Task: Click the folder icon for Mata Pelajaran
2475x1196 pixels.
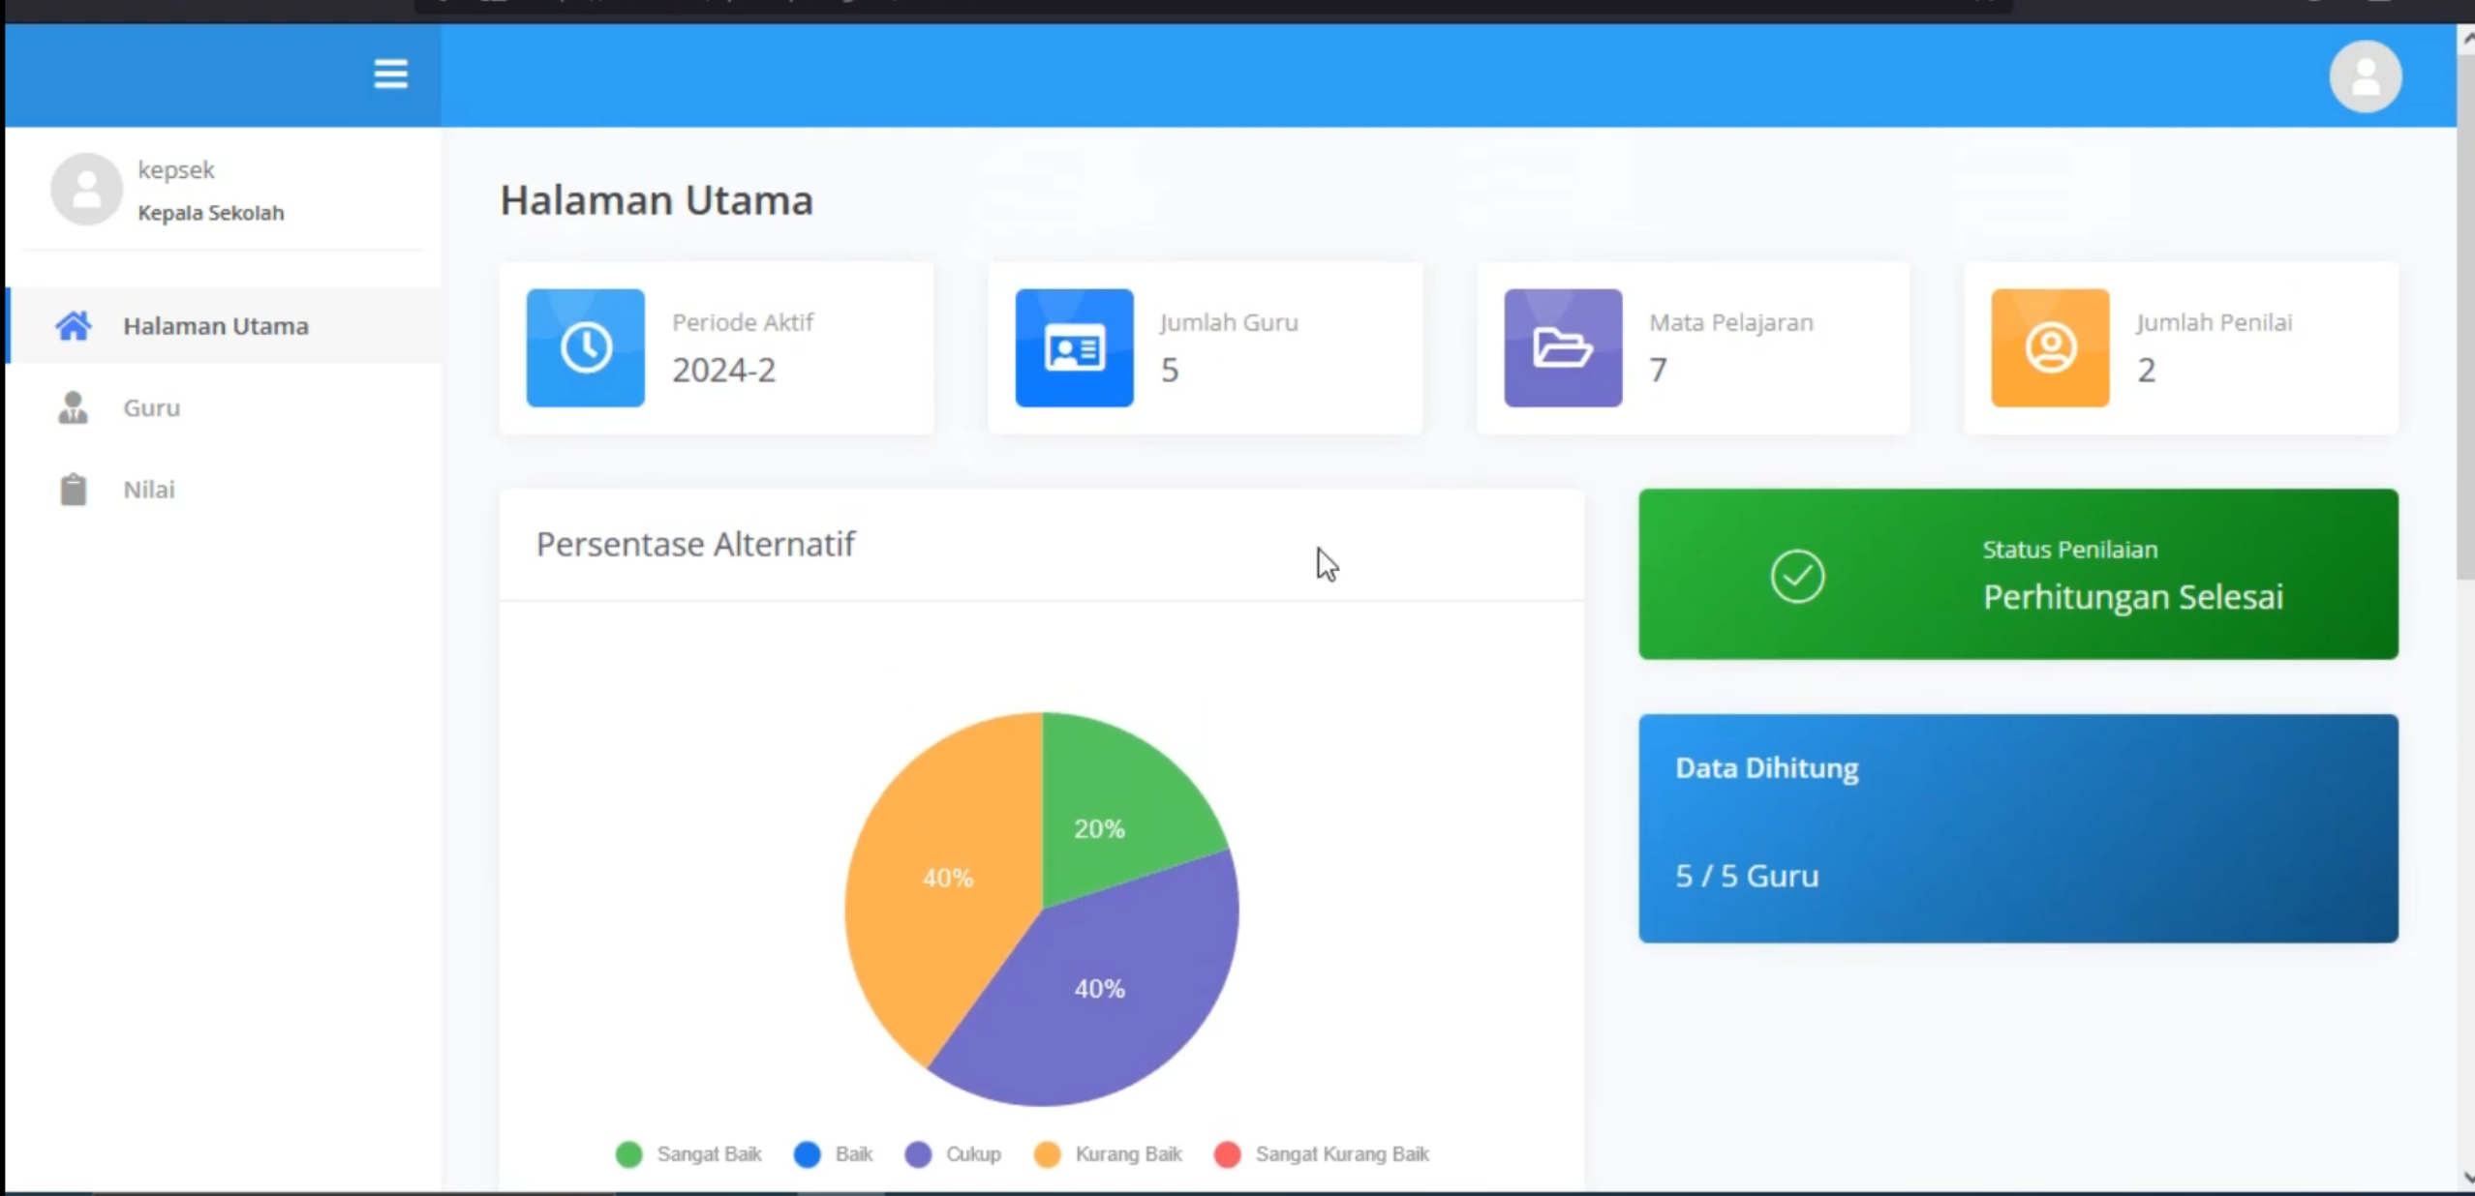Action: (1563, 347)
